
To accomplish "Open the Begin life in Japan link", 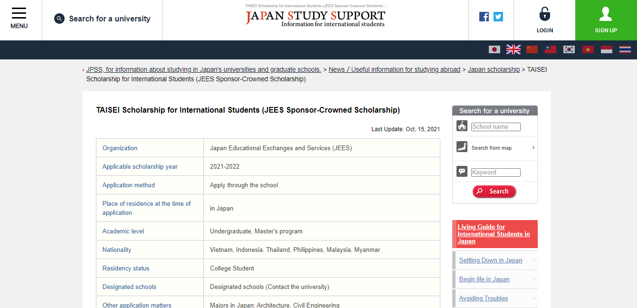I will [484, 279].
